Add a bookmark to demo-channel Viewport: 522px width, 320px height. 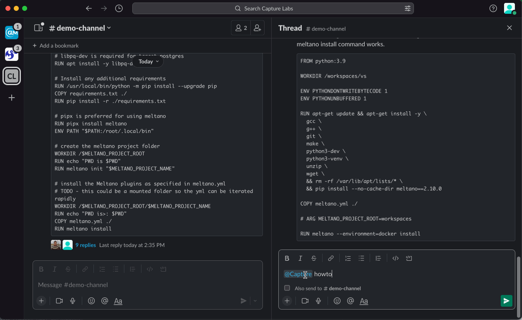tap(55, 45)
